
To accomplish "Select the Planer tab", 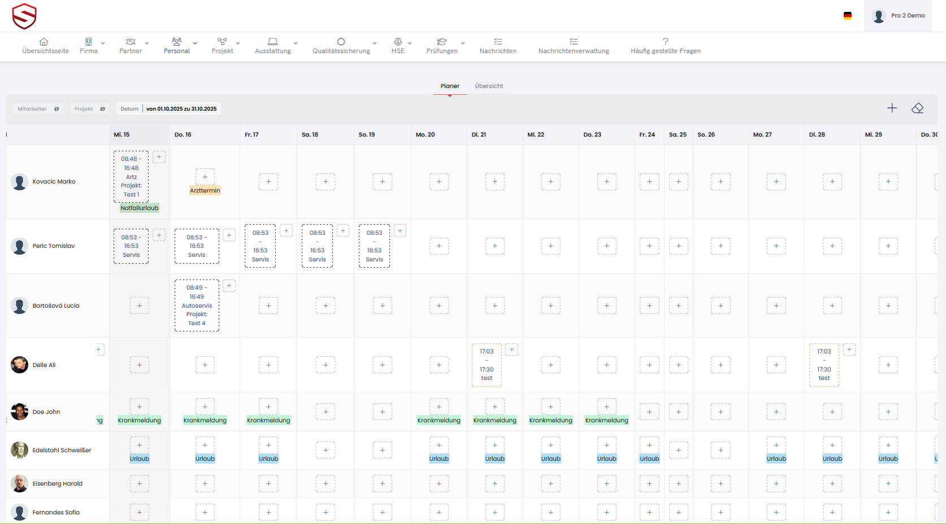I will [450, 86].
